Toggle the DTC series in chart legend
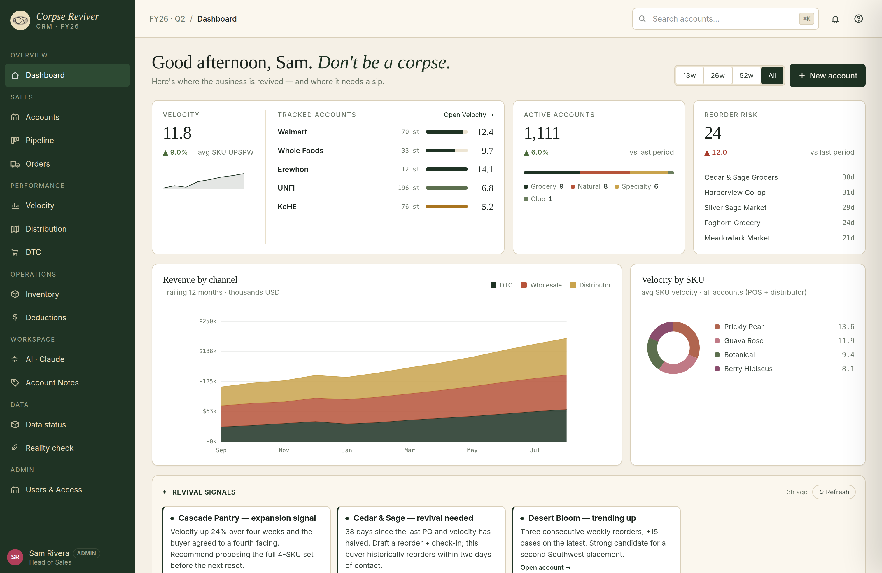 501,285
